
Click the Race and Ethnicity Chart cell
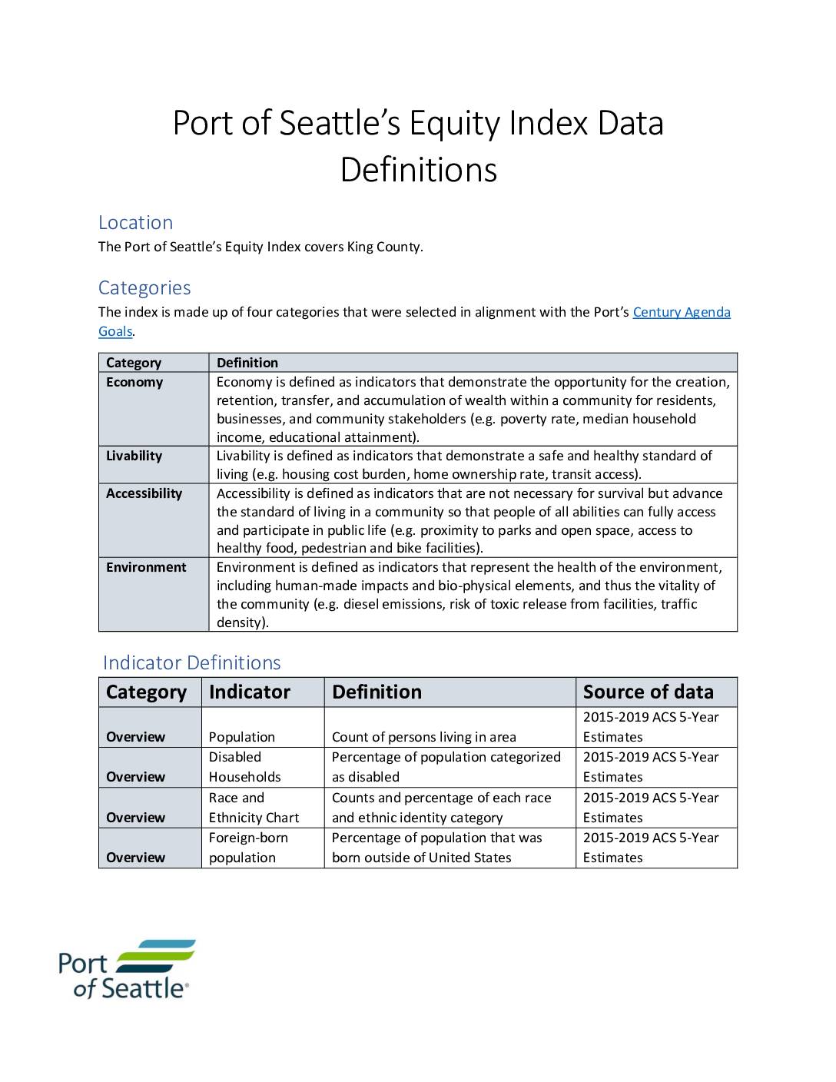(x=263, y=808)
